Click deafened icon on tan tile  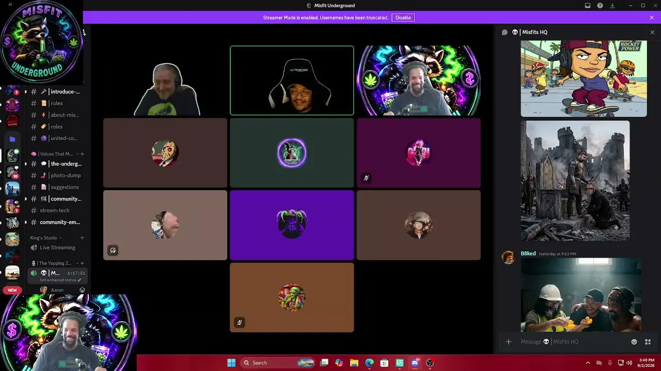click(x=113, y=250)
